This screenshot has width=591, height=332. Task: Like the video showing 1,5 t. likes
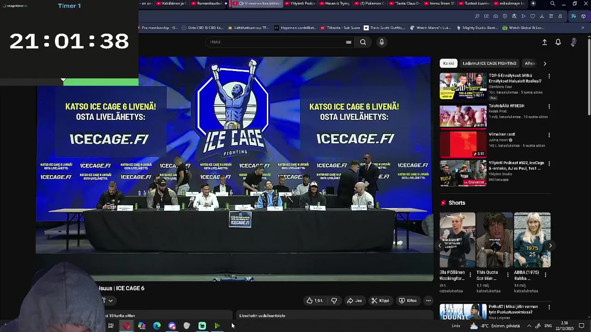click(314, 301)
